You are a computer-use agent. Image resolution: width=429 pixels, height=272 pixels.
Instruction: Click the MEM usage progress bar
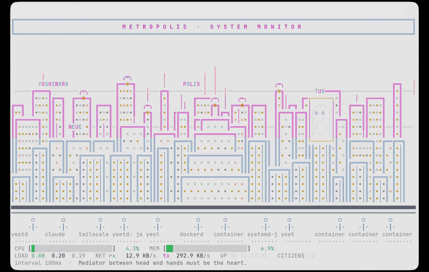[x=206, y=248]
